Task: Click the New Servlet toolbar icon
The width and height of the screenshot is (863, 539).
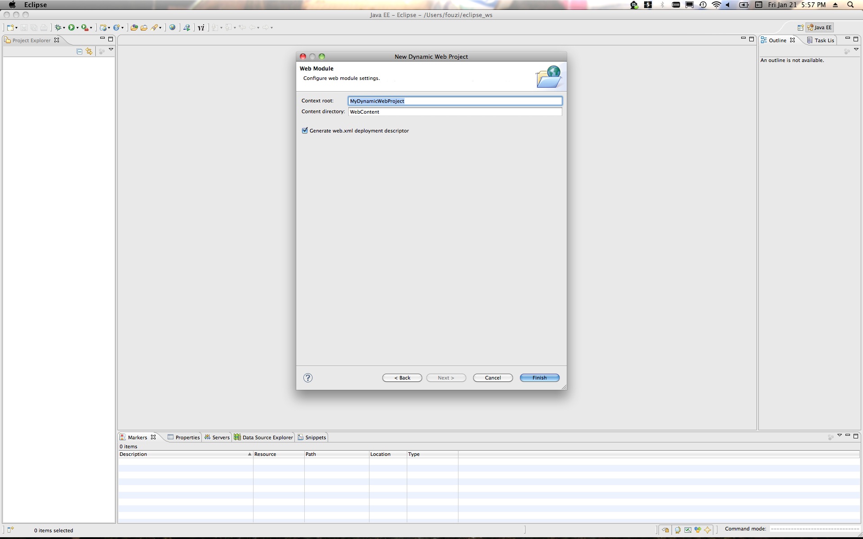Action: (116, 27)
